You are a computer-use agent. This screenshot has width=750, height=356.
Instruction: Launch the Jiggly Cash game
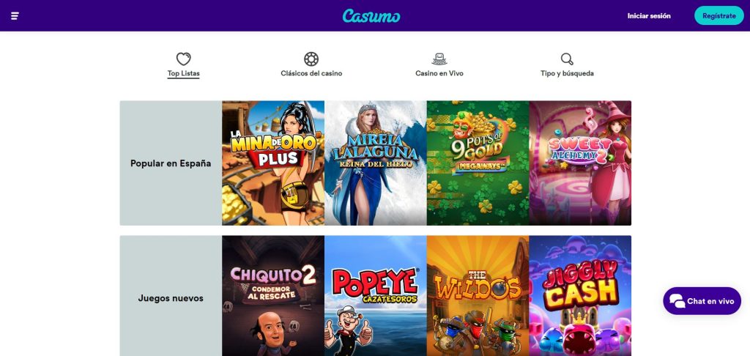[580, 296]
